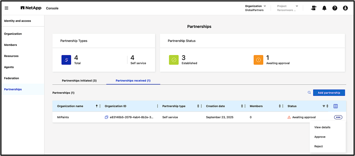The image size is (355, 156).
Task: Open the row actions ellipsis for MrPaints
Action: pyautogui.click(x=338, y=117)
